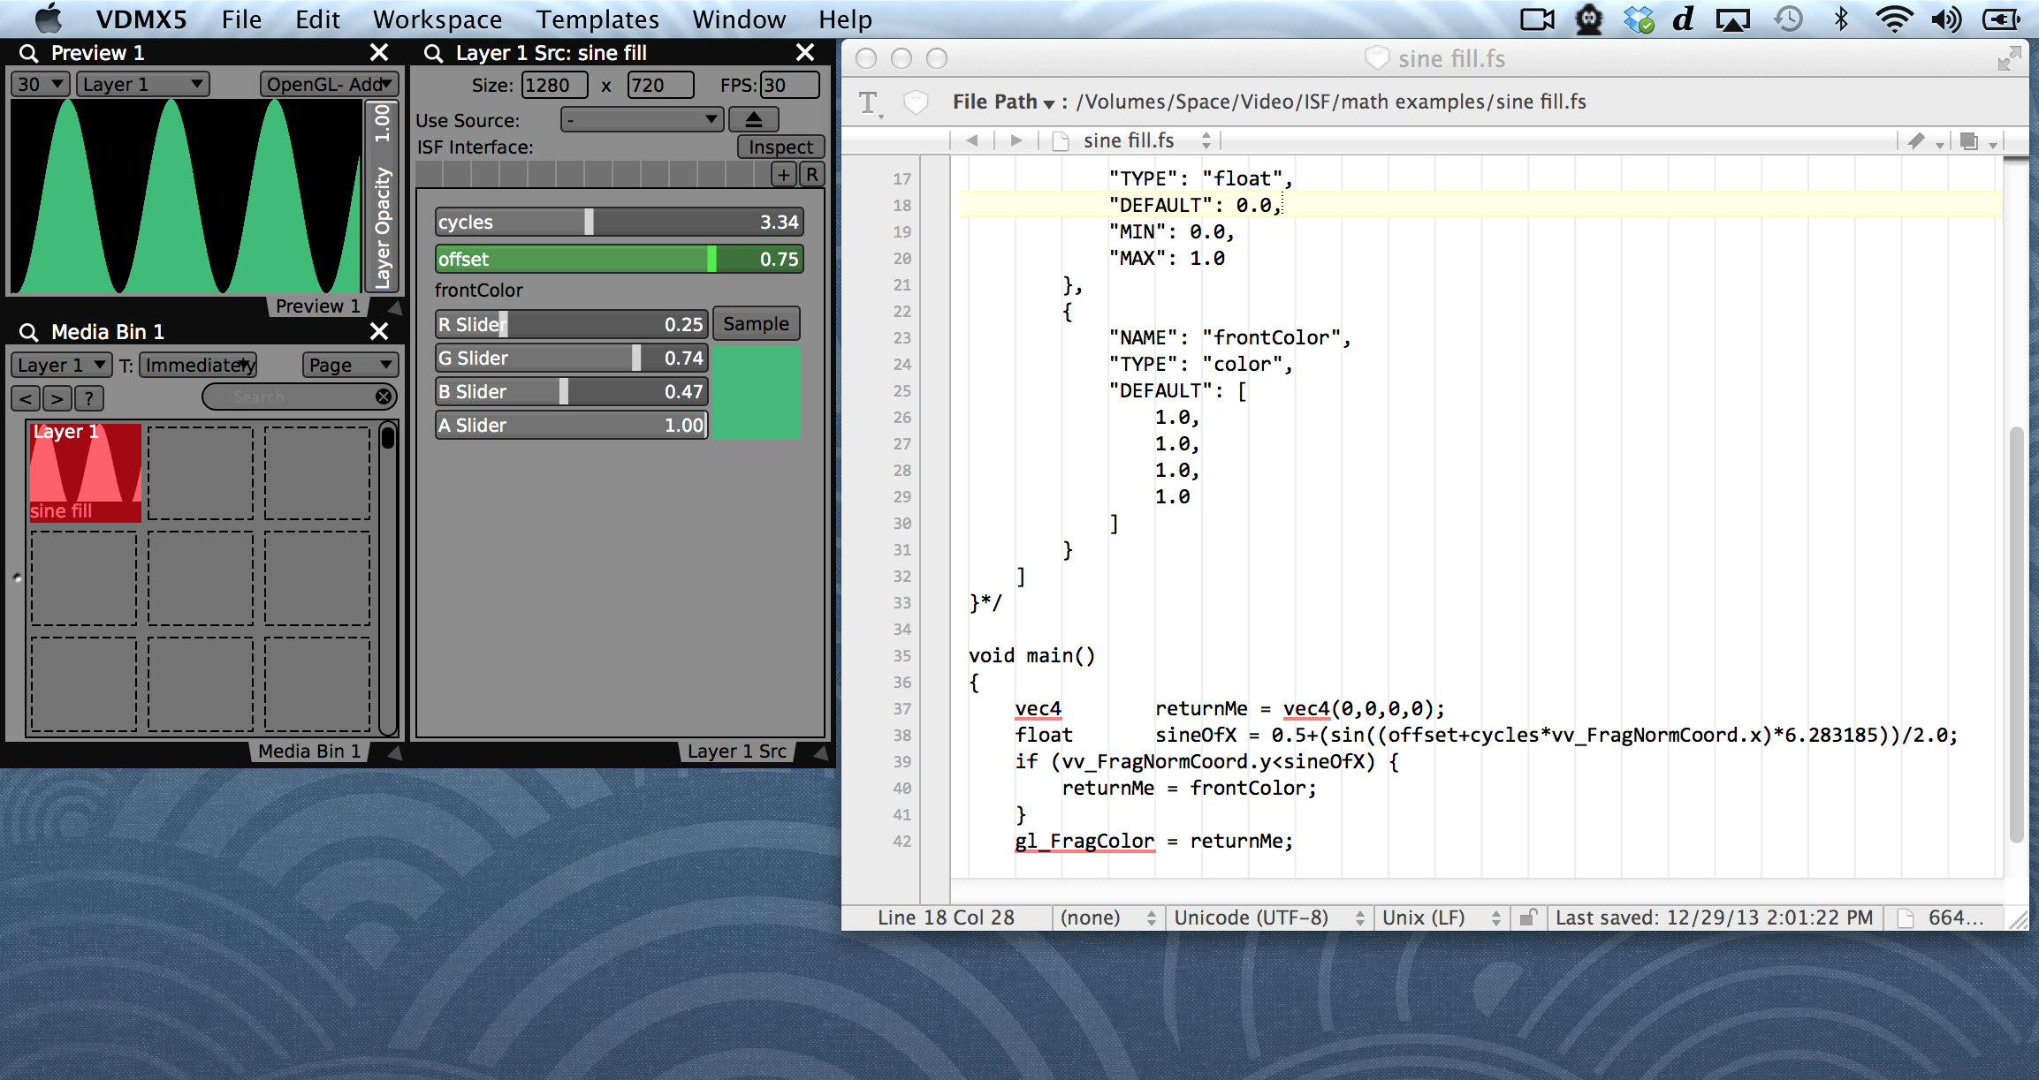Open the Window menu
Screen dimensions: 2039x1080
739,19
